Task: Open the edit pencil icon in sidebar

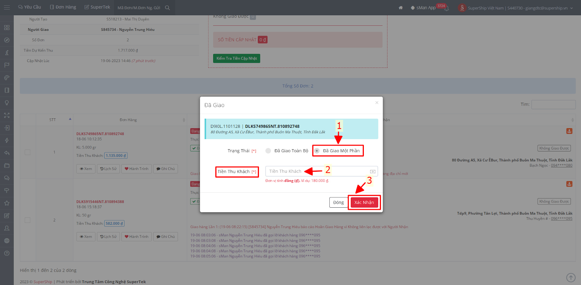Action: pos(7,216)
